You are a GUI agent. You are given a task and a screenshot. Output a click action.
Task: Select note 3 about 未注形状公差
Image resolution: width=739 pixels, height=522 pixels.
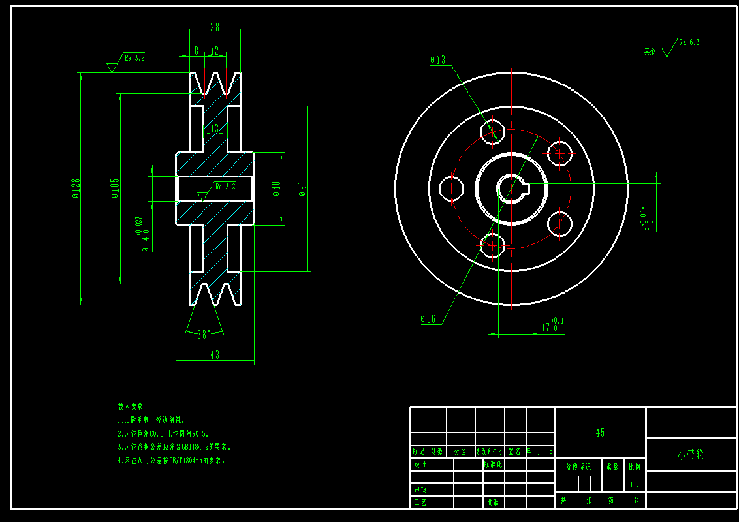(x=174, y=446)
